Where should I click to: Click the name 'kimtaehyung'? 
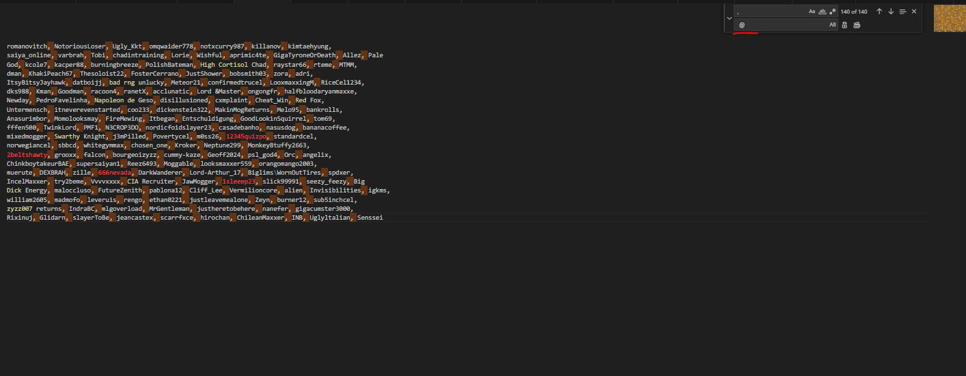coord(309,46)
